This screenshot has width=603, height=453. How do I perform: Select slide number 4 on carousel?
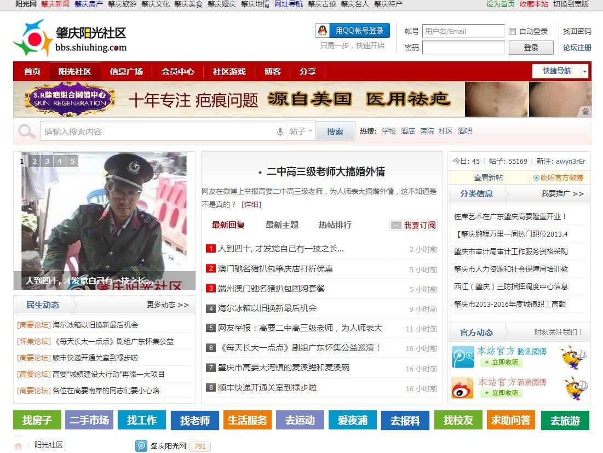(60, 161)
